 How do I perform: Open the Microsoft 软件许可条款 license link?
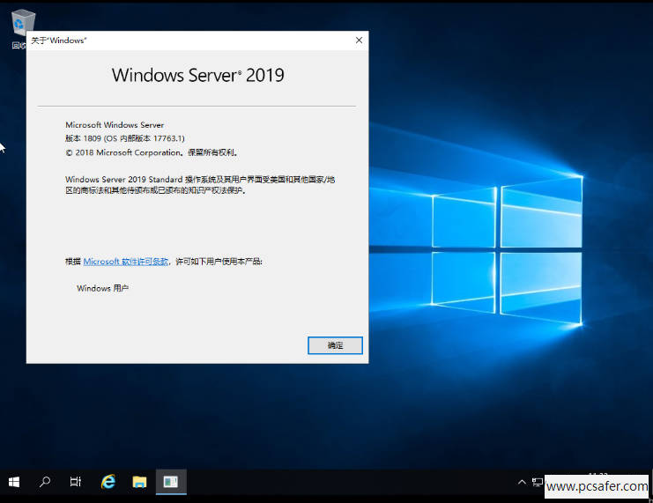point(126,262)
